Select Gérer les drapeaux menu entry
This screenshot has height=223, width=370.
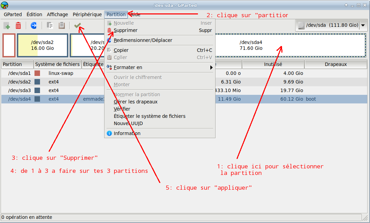tap(136, 102)
